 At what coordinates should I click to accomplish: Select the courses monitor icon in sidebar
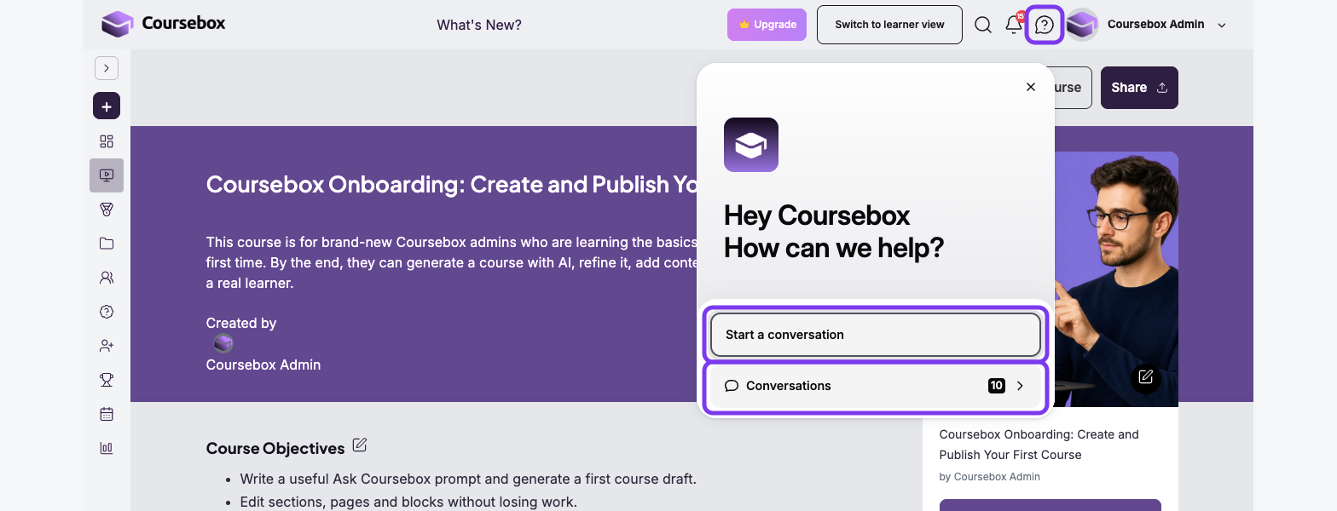pos(107,175)
